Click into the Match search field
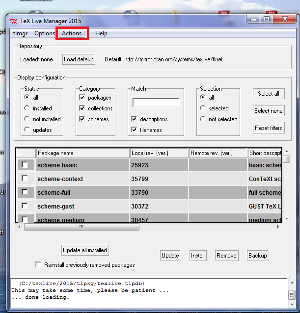This screenshot has width=300, height=313. (156, 103)
